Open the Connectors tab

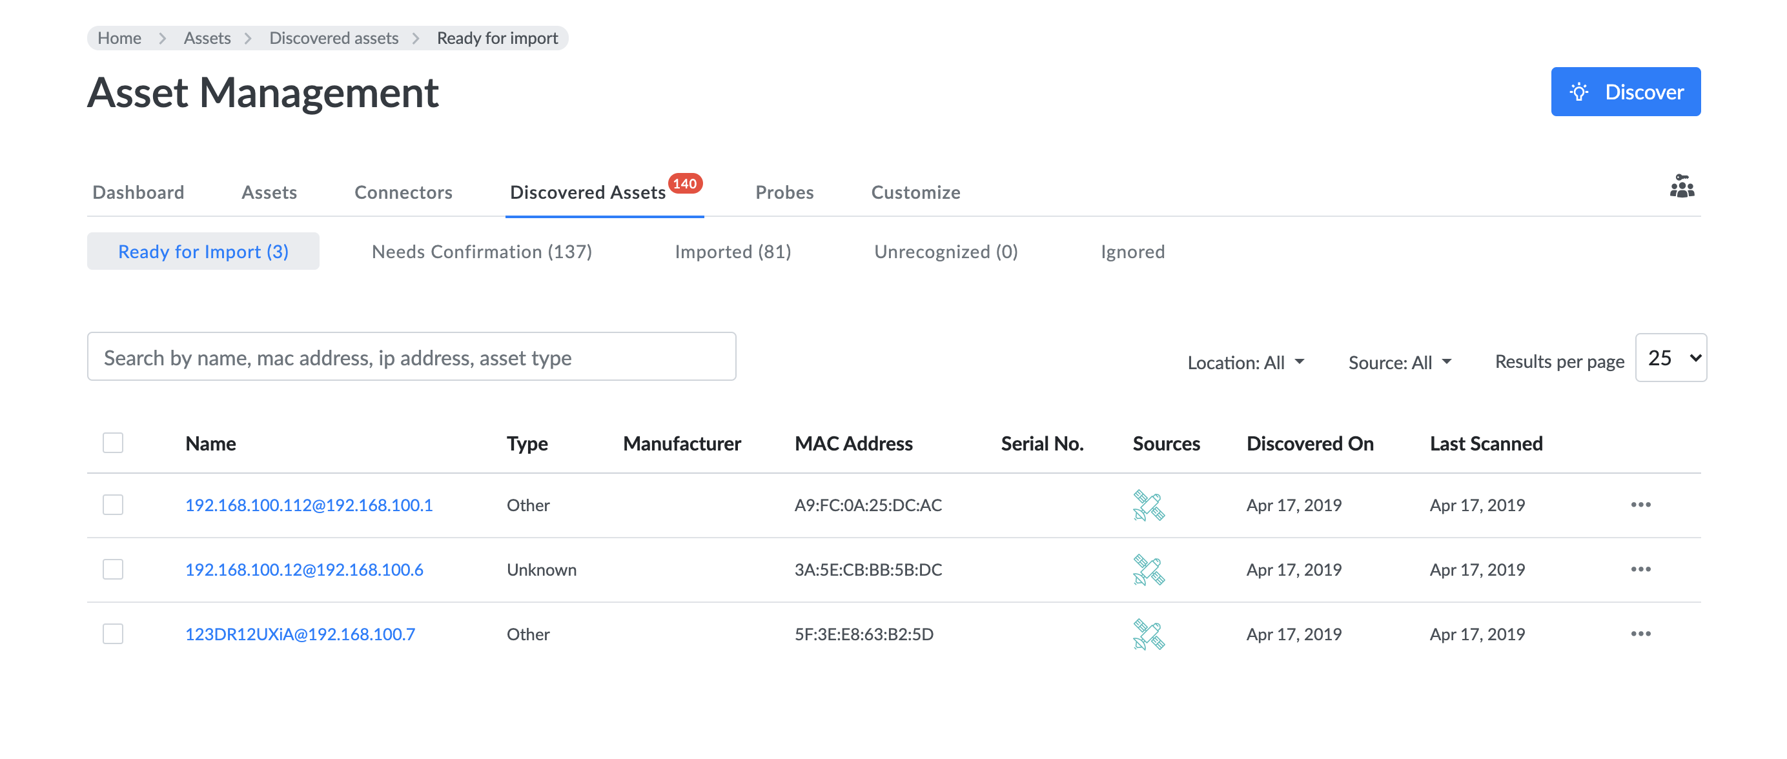click(403, 192)
